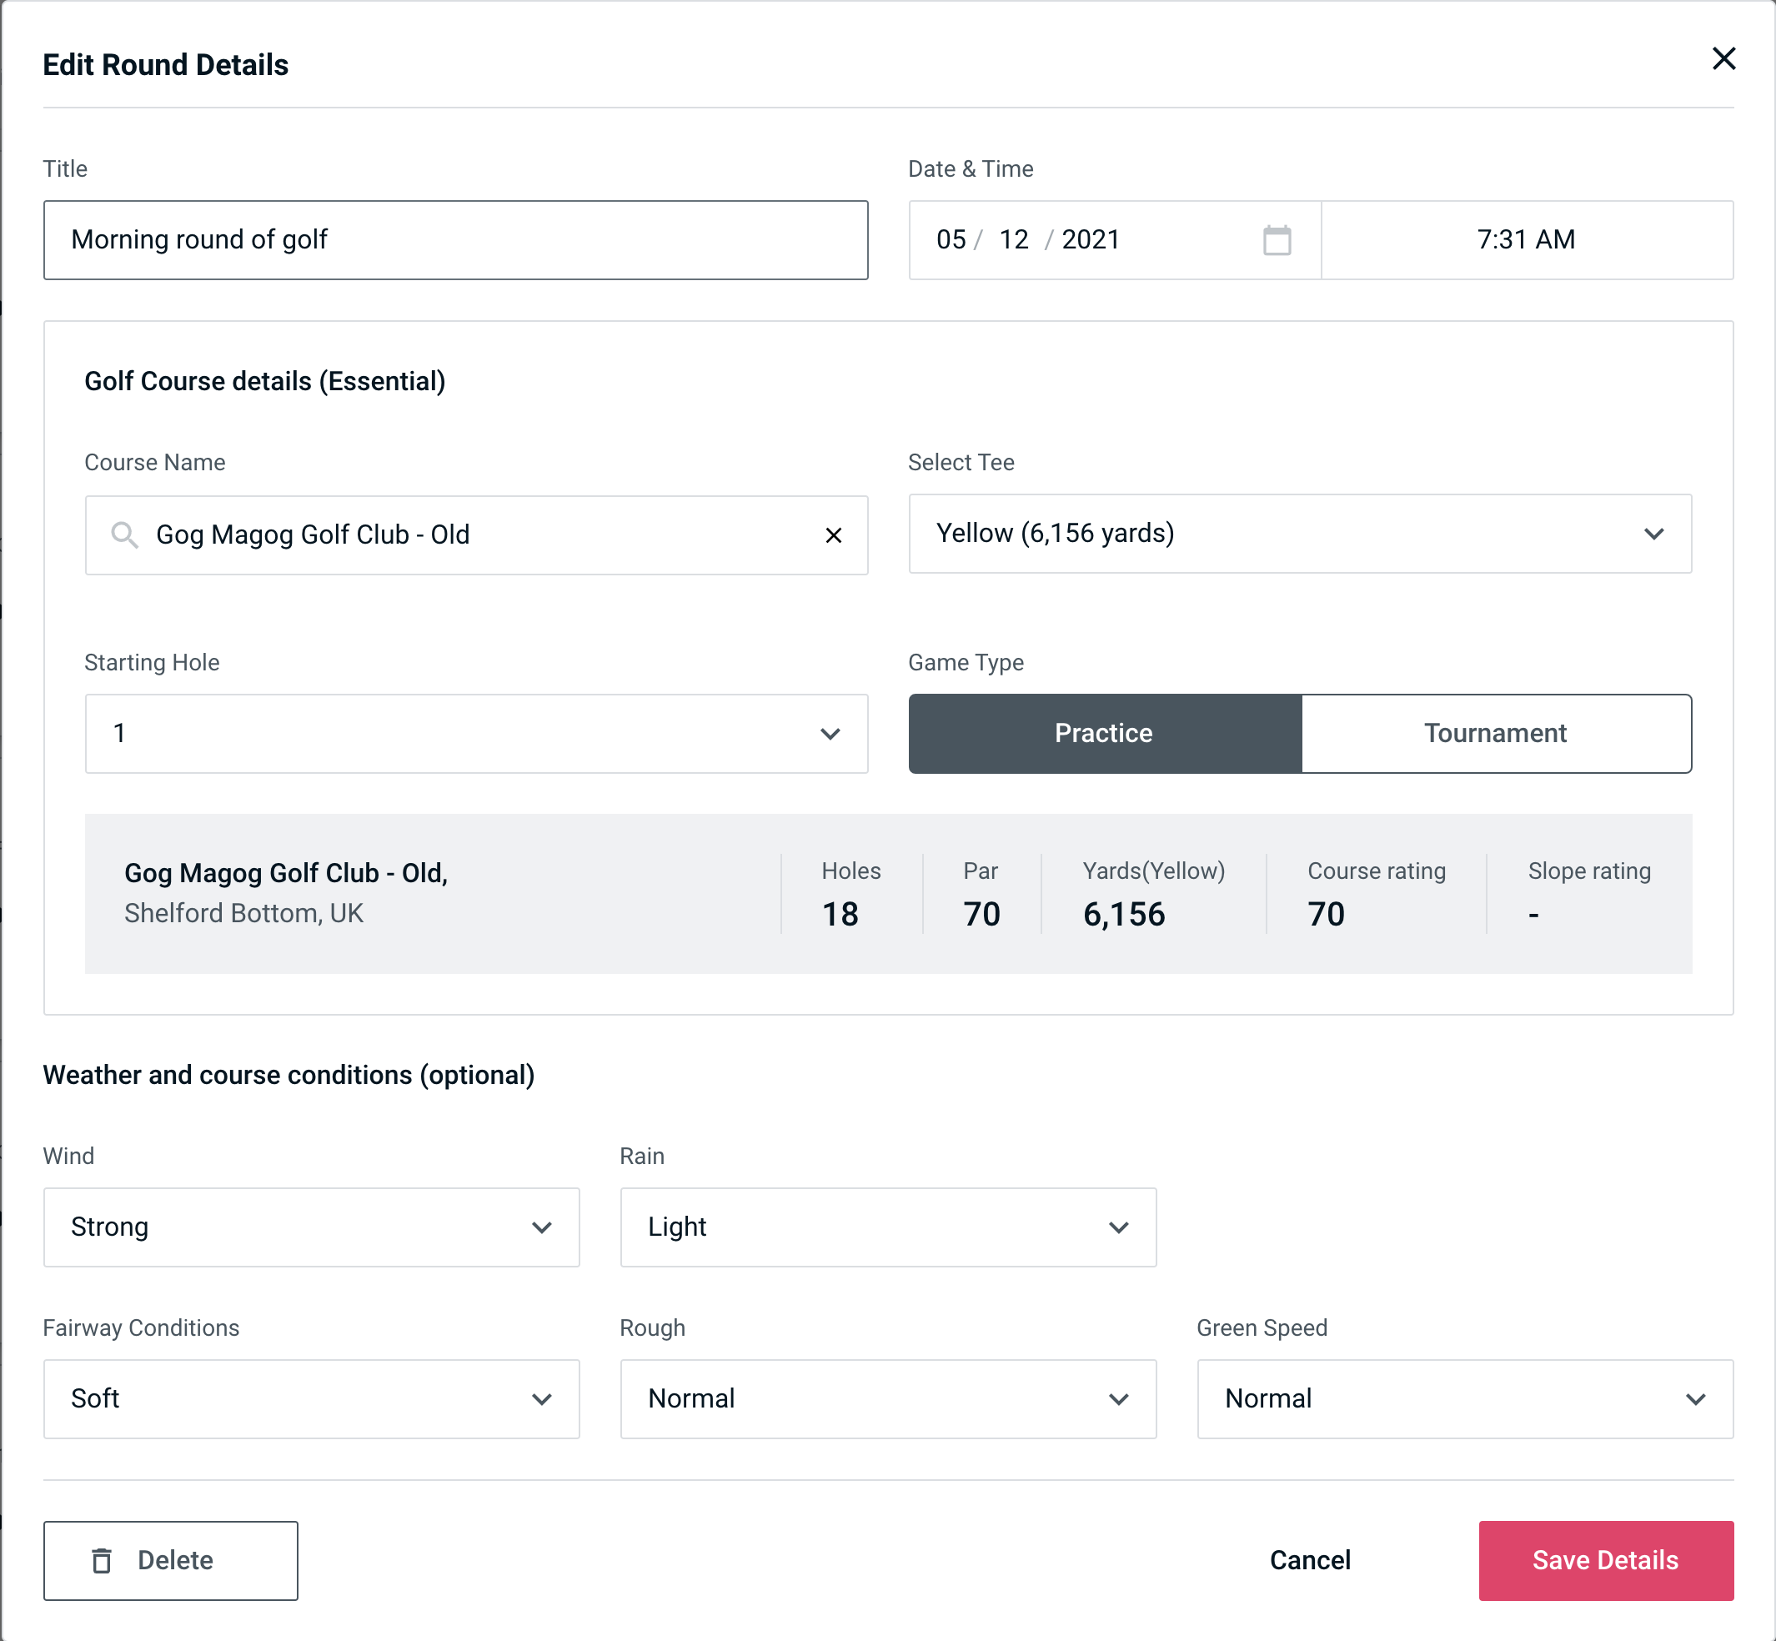This screenshot has height=1641, width=1776.
Task: Click the Save Details button
Action: [1604, 1561]
